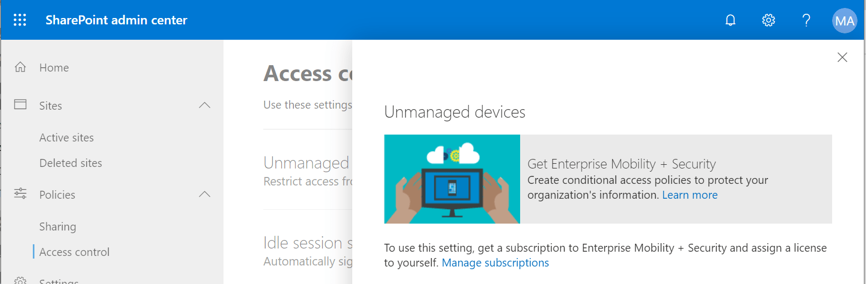Screen dimensions: 866x284
Task: Open the settings gear in header
Action: 769,20
